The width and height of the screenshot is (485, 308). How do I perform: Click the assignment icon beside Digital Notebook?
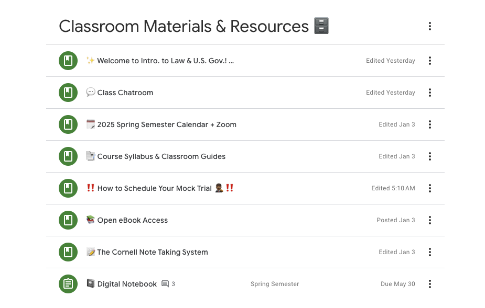pos(68,284)
